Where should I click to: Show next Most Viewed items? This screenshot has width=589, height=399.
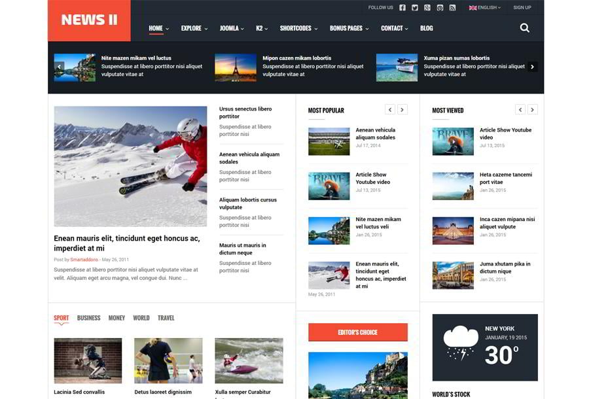pos(533,110)
